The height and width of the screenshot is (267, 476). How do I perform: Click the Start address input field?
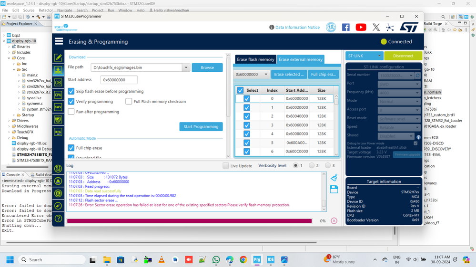[x=119, y=80]
